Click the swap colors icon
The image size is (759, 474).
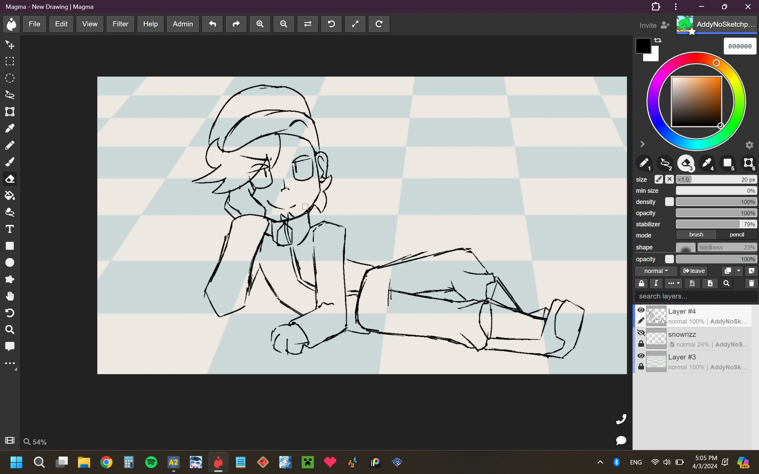pos(658,40)
